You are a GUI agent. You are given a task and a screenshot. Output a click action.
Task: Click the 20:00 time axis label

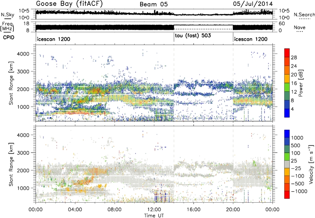(233, 210)
